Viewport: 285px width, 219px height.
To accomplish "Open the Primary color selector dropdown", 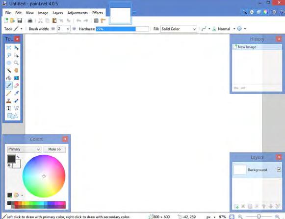I will [24, 149].
